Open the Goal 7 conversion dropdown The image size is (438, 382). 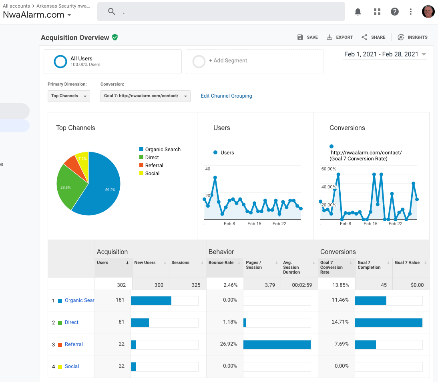[145, 96]
